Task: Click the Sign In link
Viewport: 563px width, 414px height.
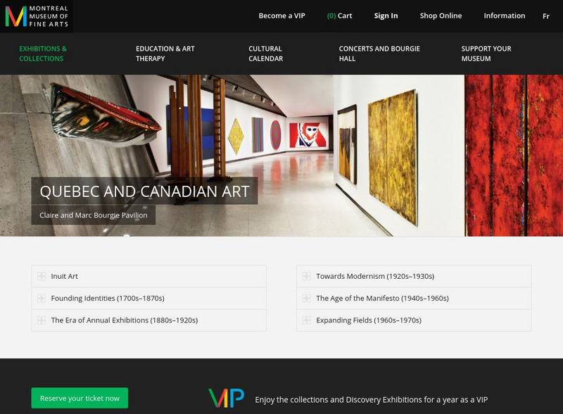Action: 386,15
